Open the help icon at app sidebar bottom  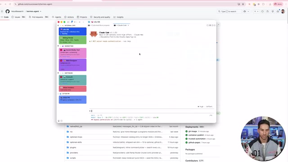pos(61,121)
